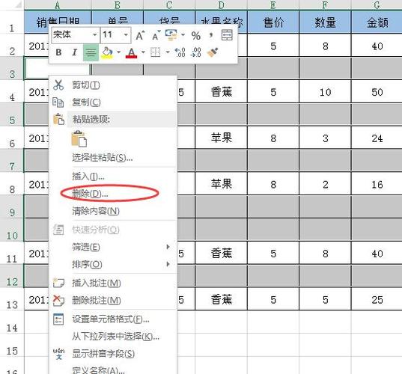Select row 13 header
Image resolution: width=402 pixels, height=374 pixels.
coord(12,298)
